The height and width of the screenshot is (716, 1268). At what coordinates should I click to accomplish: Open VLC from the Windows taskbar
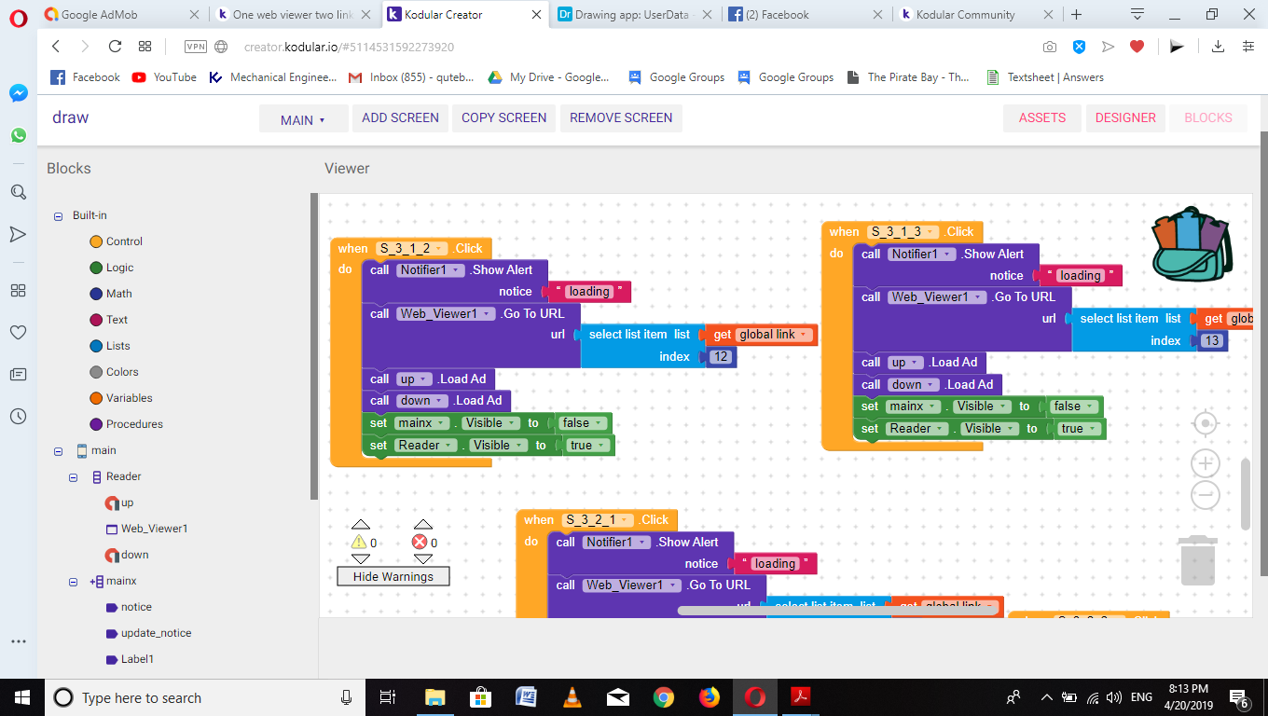[x=572, y=697]
